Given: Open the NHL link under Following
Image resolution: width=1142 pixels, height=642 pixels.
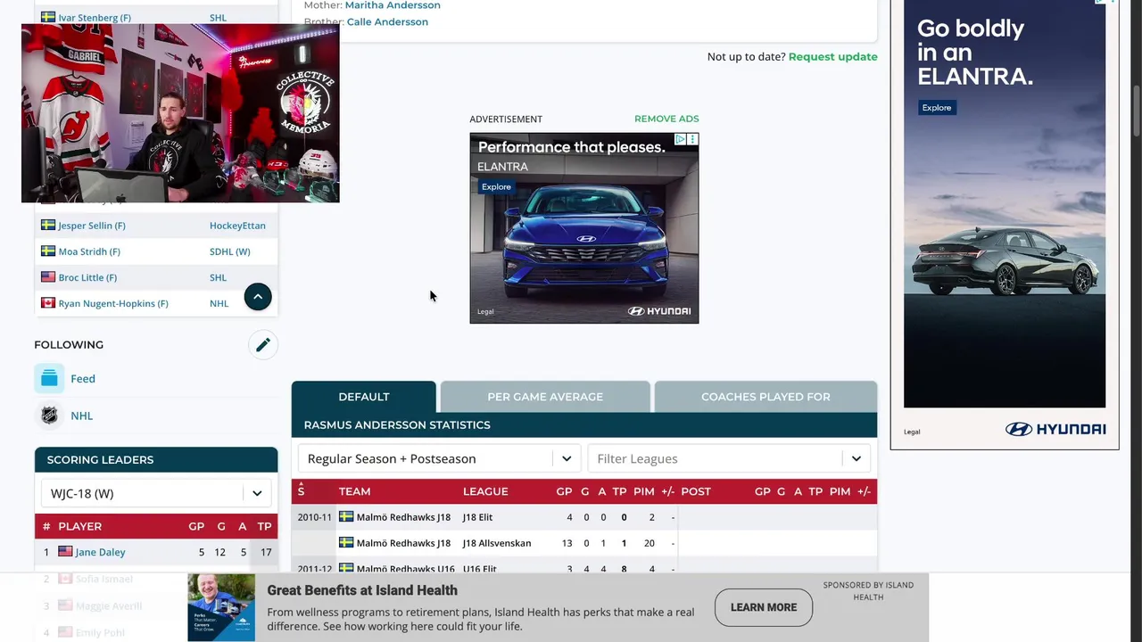Looking at the screenshot, I should pyautogui.click(x=82, y=416).
